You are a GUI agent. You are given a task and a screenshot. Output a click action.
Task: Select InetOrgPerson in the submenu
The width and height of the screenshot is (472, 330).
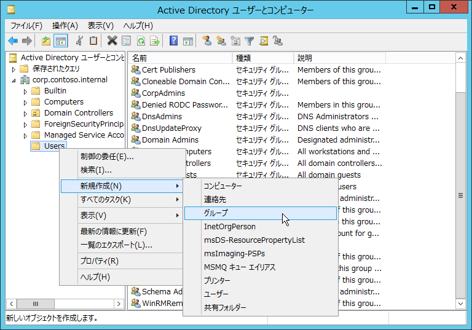tap(261, 227)
